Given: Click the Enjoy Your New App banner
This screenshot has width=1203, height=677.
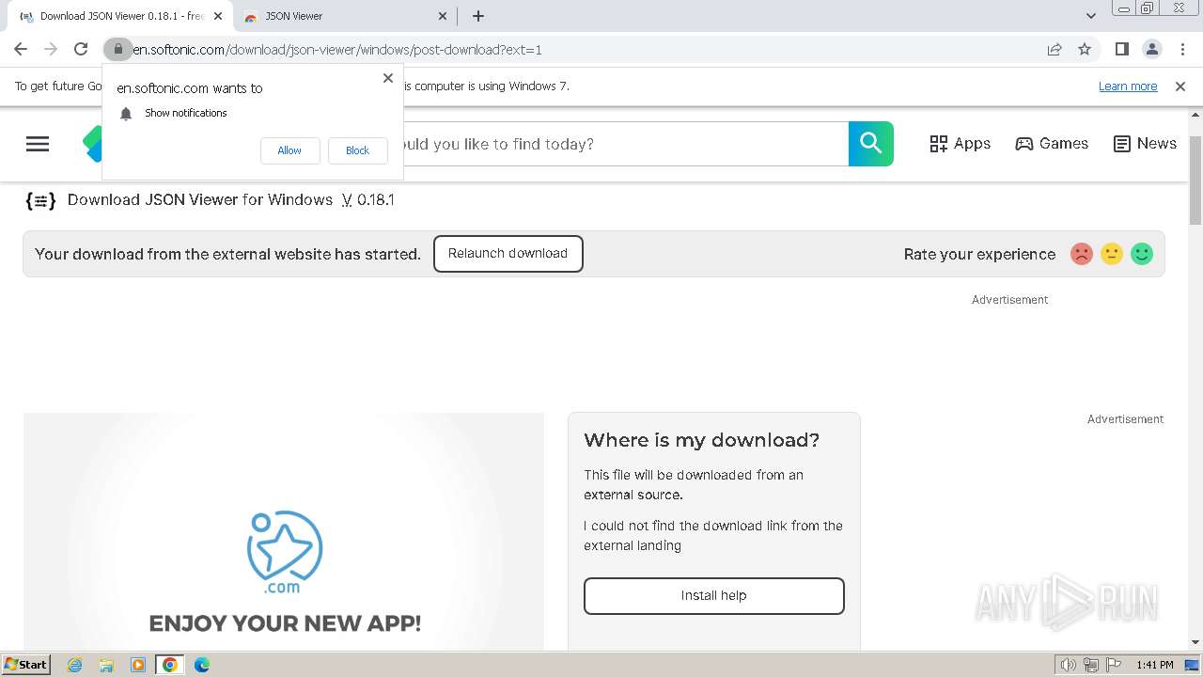Looking at the screenshot, I should 284,531.
